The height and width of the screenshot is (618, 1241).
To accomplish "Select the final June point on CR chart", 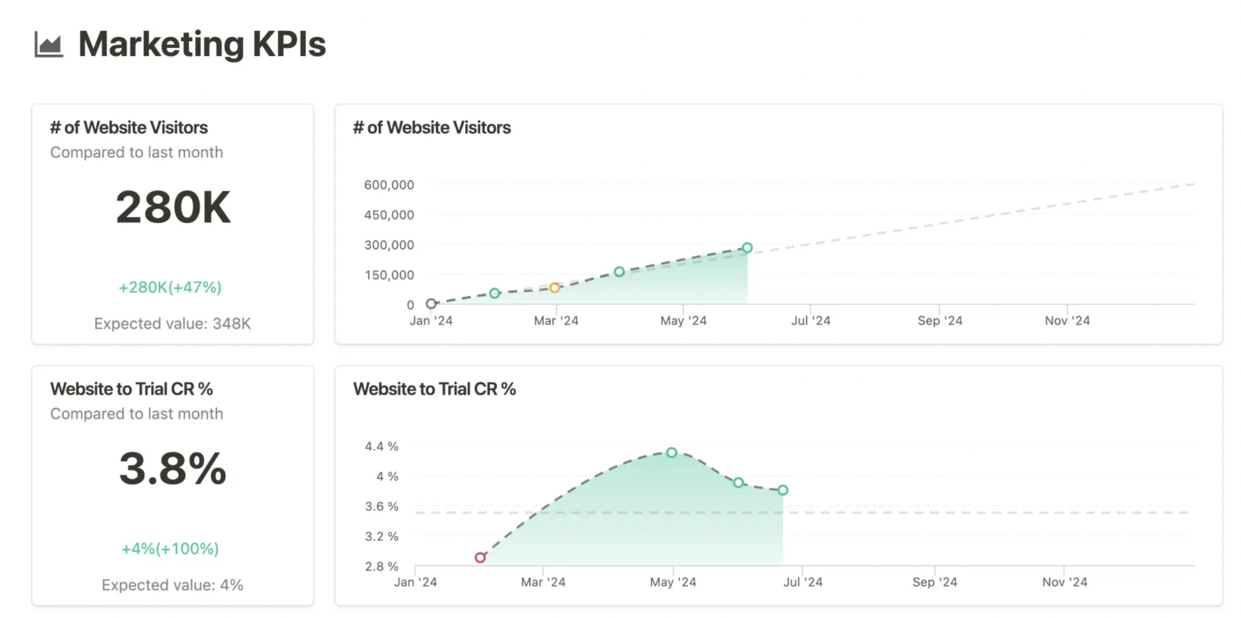I will click(x=782, y=490).
